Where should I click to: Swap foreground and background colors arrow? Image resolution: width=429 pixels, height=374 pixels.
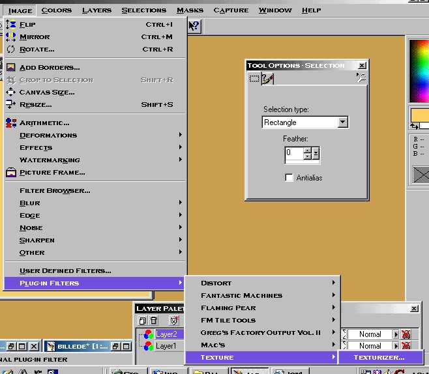(x=414, y=126)
